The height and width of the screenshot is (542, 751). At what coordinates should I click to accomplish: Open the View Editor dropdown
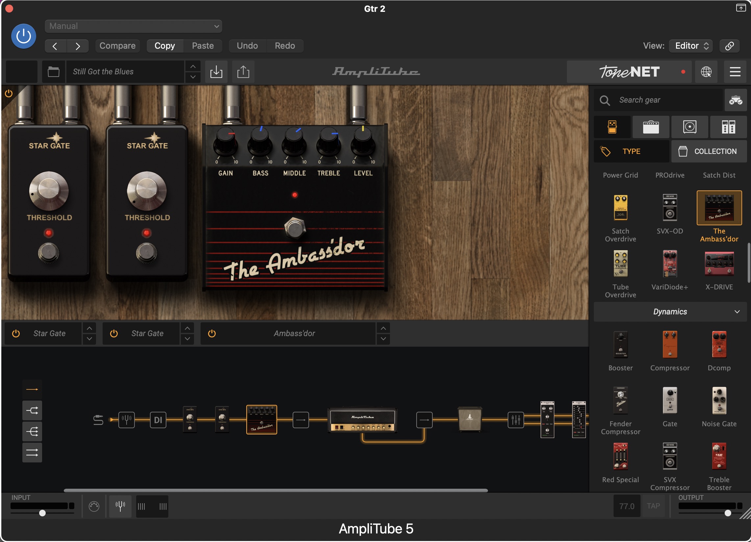691,46
